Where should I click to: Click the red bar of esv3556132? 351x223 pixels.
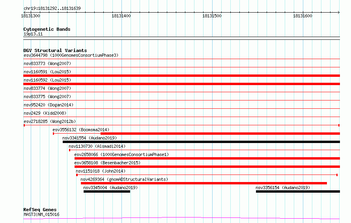click(220, 134)
